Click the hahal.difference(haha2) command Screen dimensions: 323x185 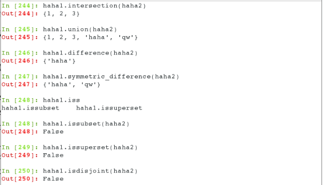90,53
